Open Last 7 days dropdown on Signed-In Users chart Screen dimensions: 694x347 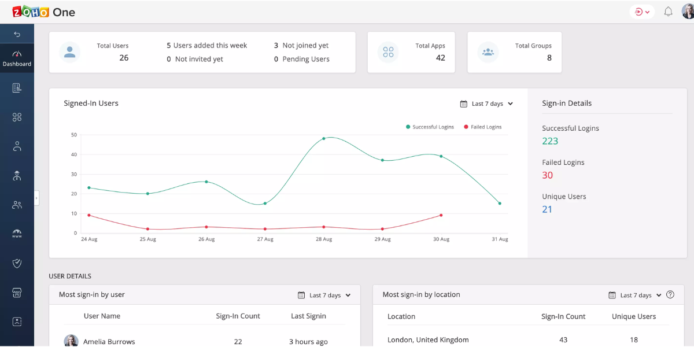pos(486,104)
